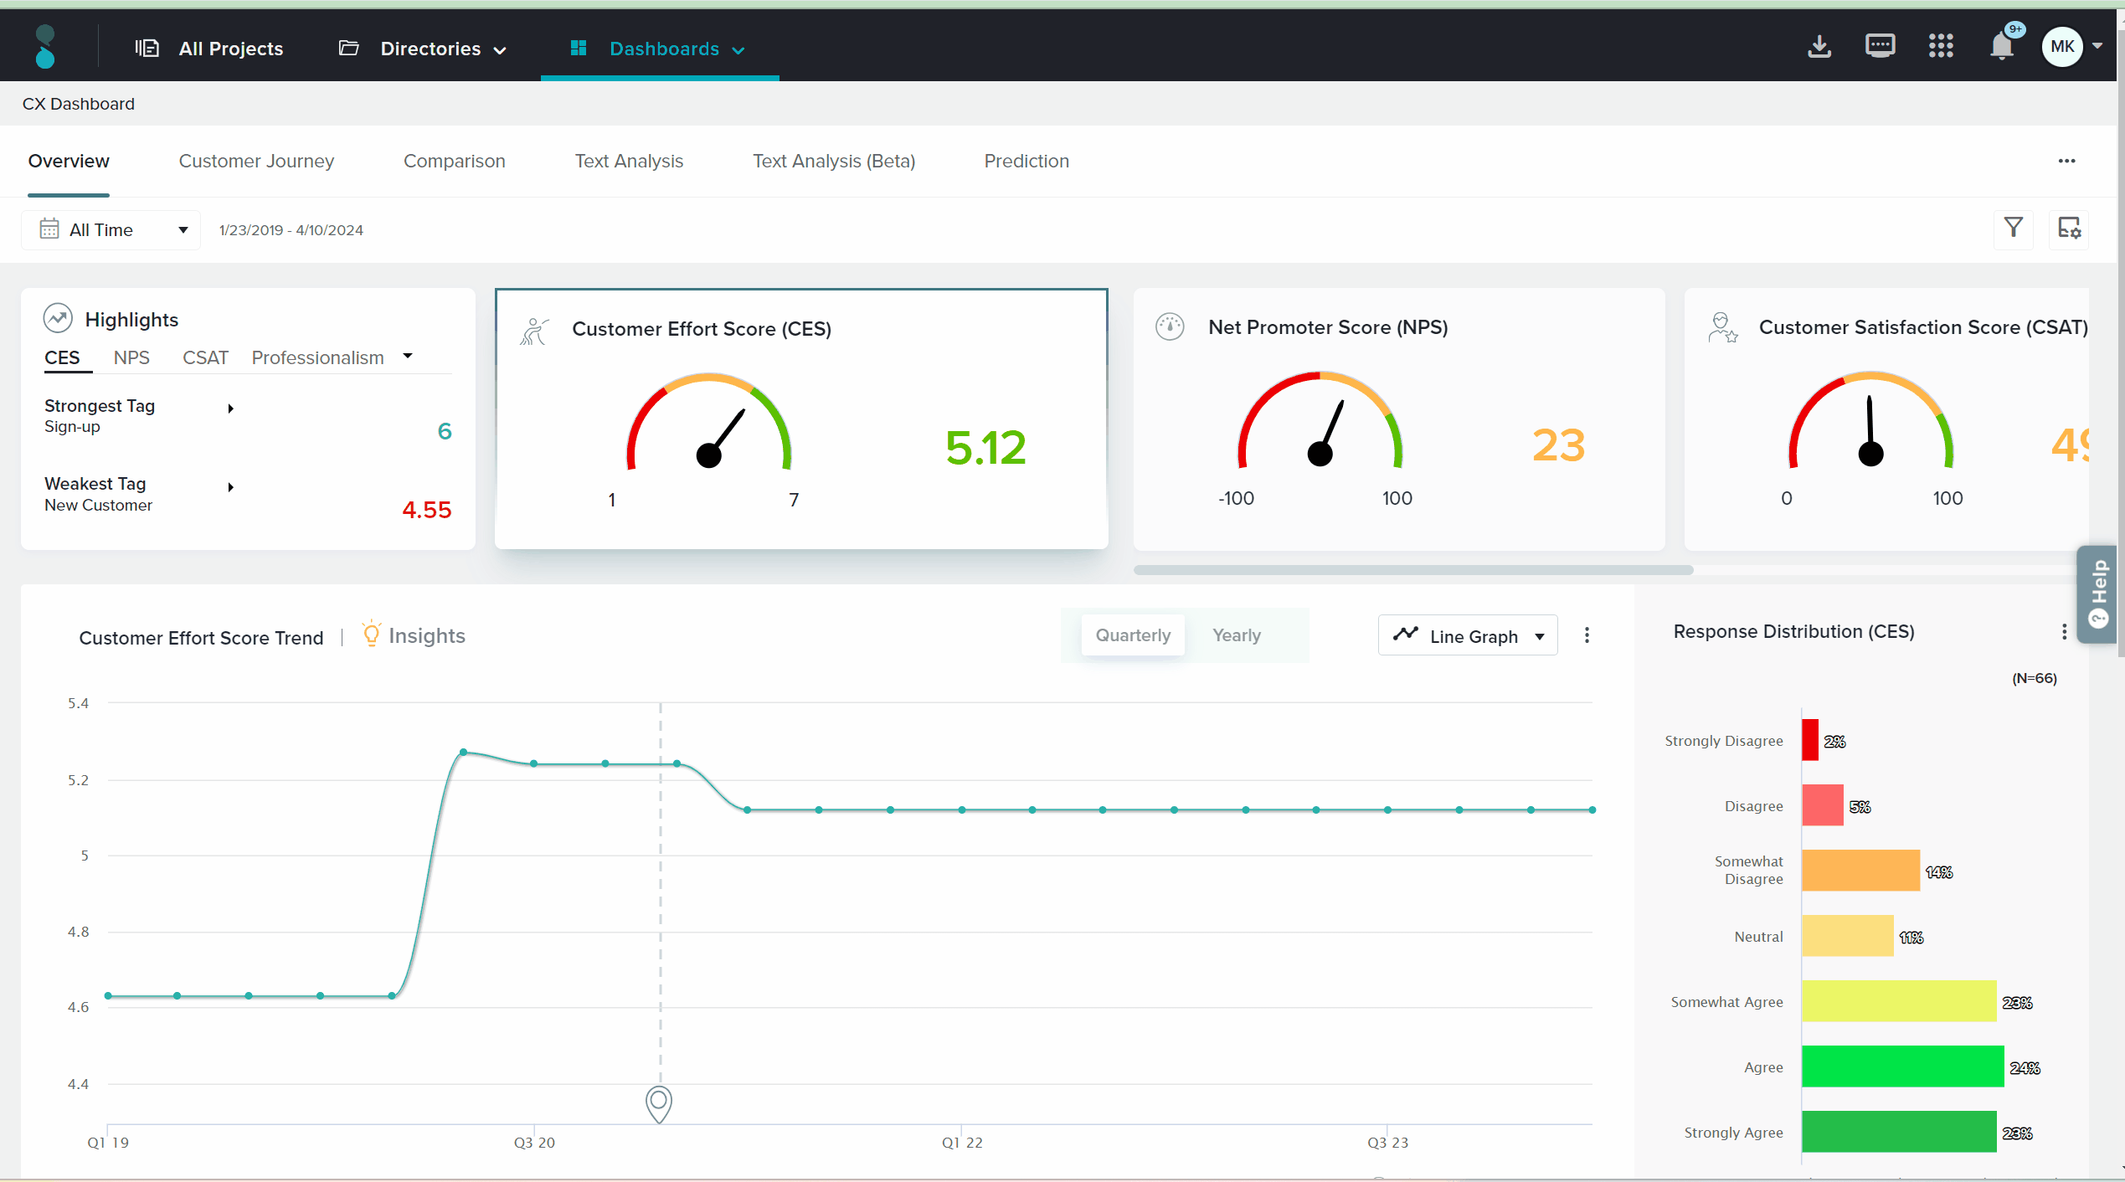Click the export settings icon near filters
The image size is (2125, 1182).
[x=2069, y=228]
